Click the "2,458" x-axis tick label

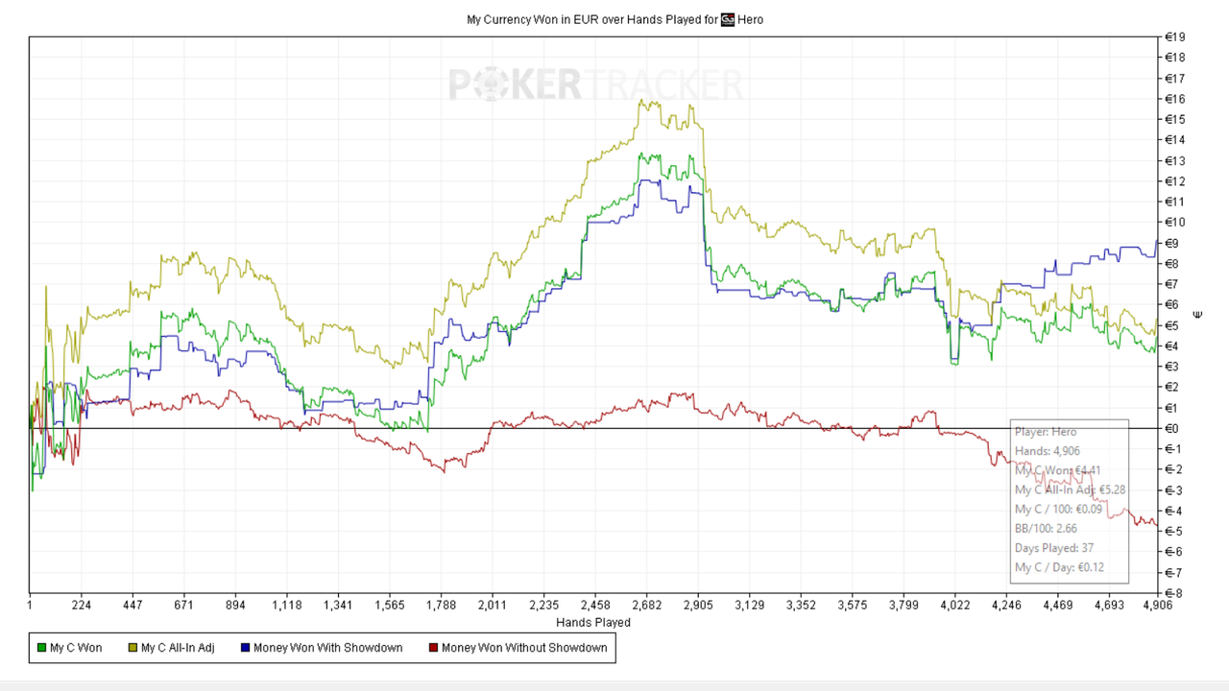pos(595,606)
